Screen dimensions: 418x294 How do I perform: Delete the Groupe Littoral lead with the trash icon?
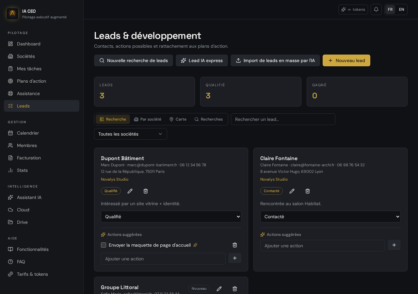(x=235, y=289)
